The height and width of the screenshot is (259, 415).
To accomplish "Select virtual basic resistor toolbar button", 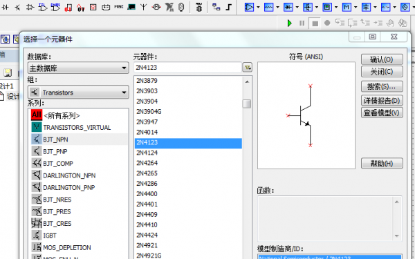I will (x=268, y=7).
